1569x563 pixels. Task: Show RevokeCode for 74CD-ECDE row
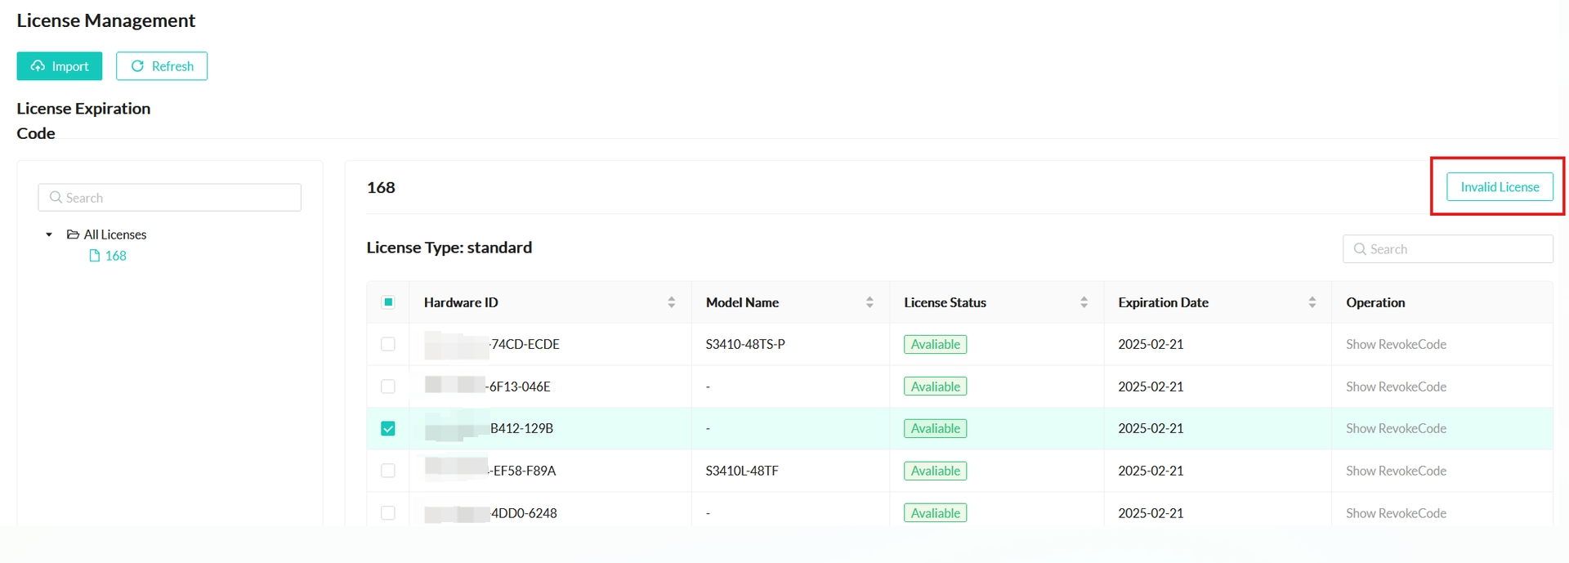(1396, 344)
